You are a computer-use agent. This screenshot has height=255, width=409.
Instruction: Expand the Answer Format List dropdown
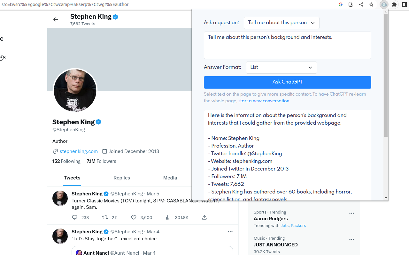click(282, 67)
